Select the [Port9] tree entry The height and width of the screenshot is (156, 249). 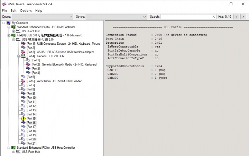click(x=31, y=94)
